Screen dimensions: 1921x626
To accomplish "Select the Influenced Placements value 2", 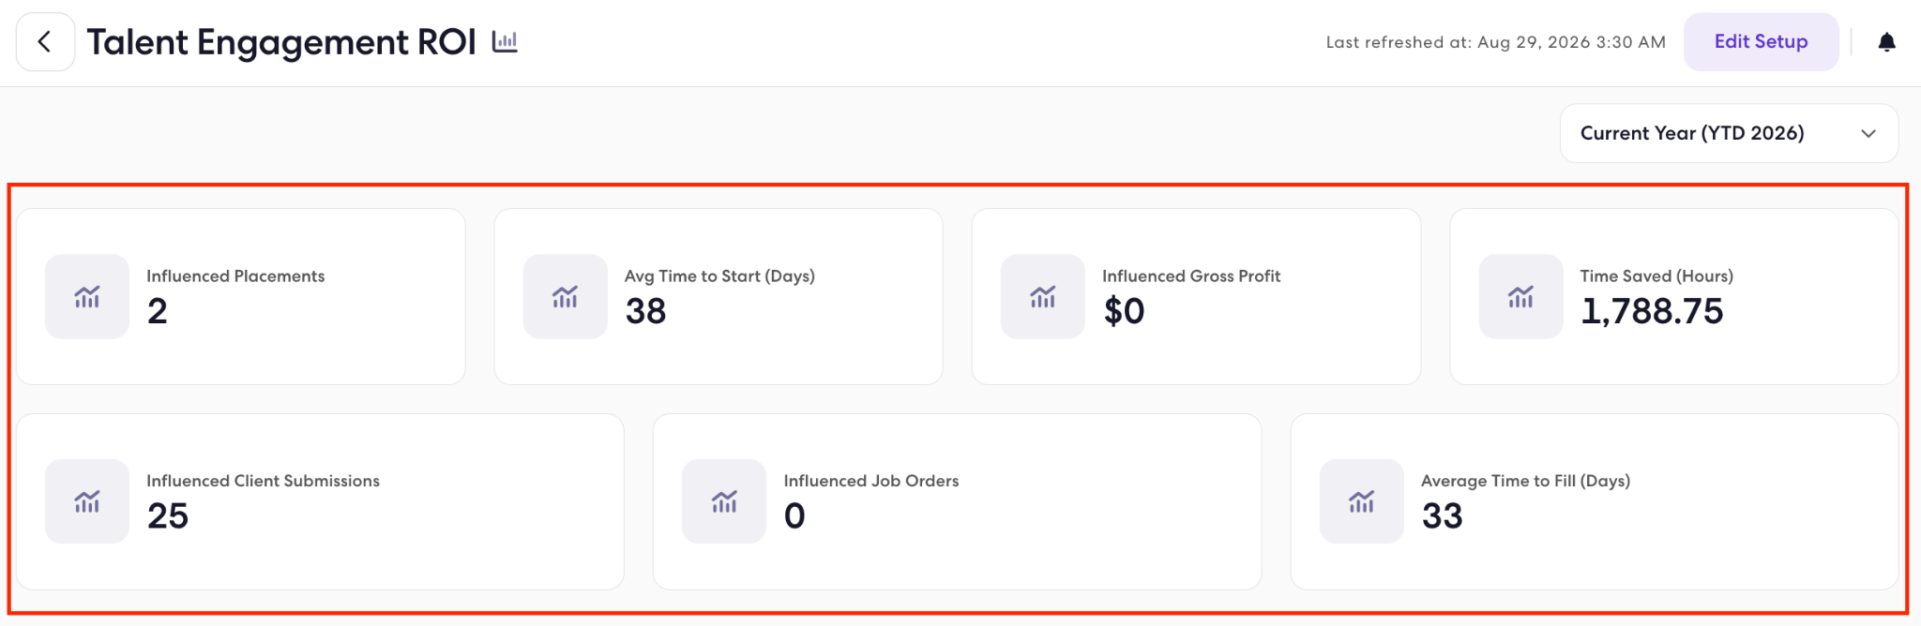I will coord(158,311).
